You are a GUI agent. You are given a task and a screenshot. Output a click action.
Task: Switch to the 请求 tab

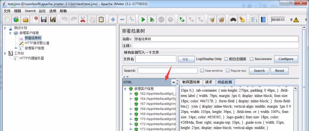point(209,82)
